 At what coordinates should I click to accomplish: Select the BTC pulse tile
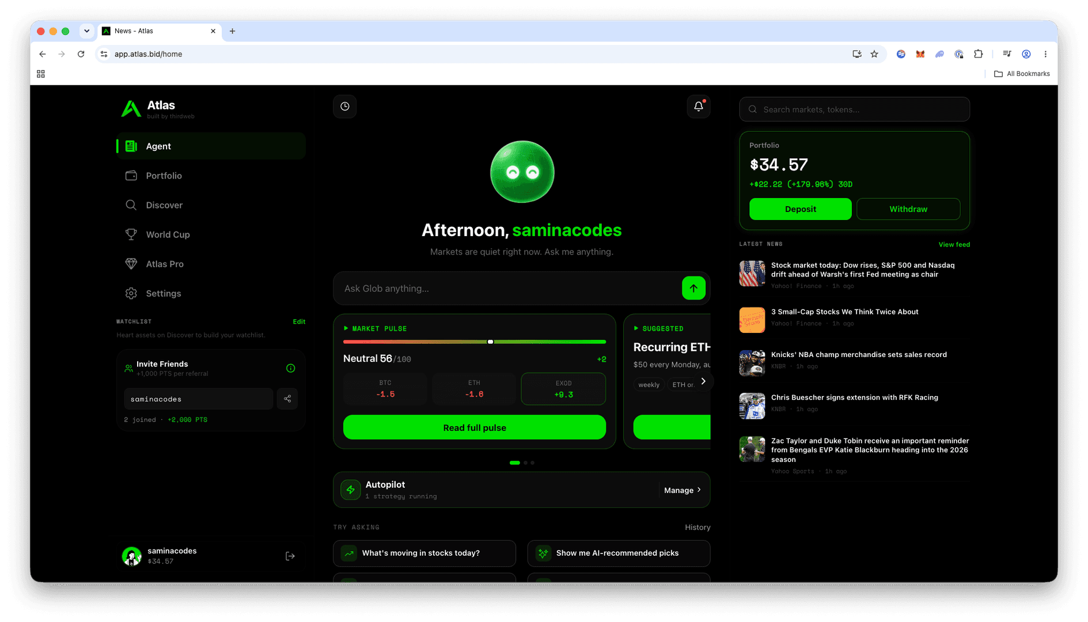click(x=385, y=389)
